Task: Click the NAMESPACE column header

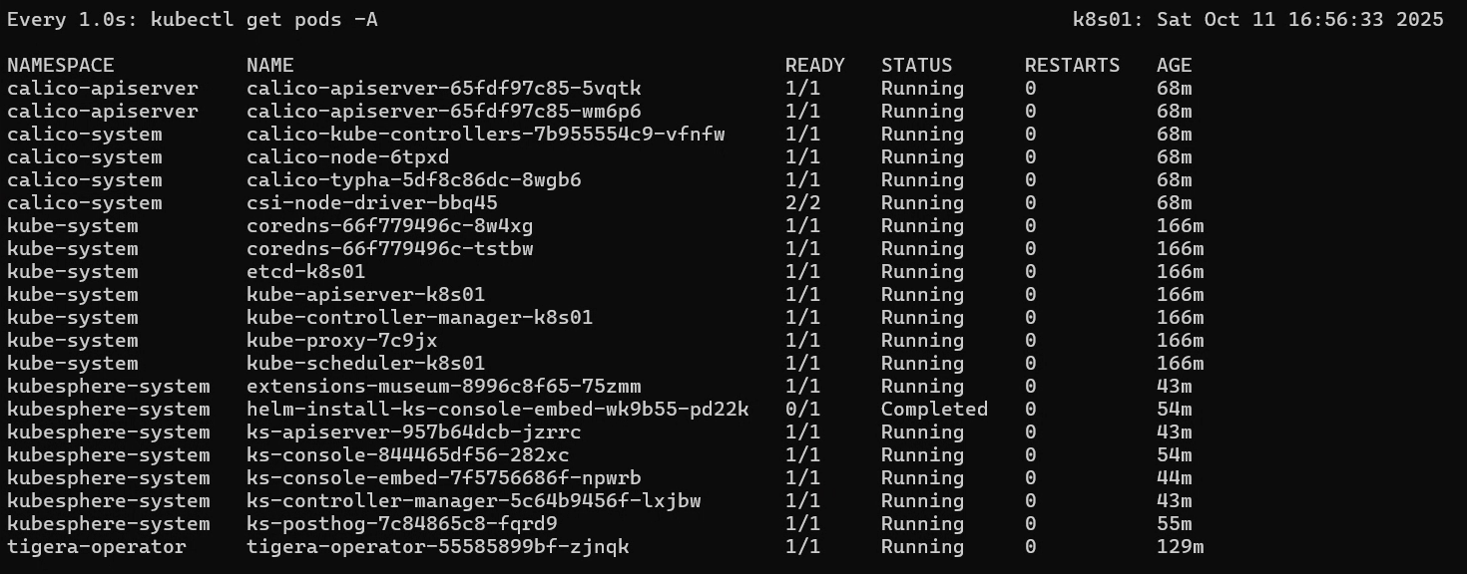Action: pyautogui.click(x=61, y=66)
